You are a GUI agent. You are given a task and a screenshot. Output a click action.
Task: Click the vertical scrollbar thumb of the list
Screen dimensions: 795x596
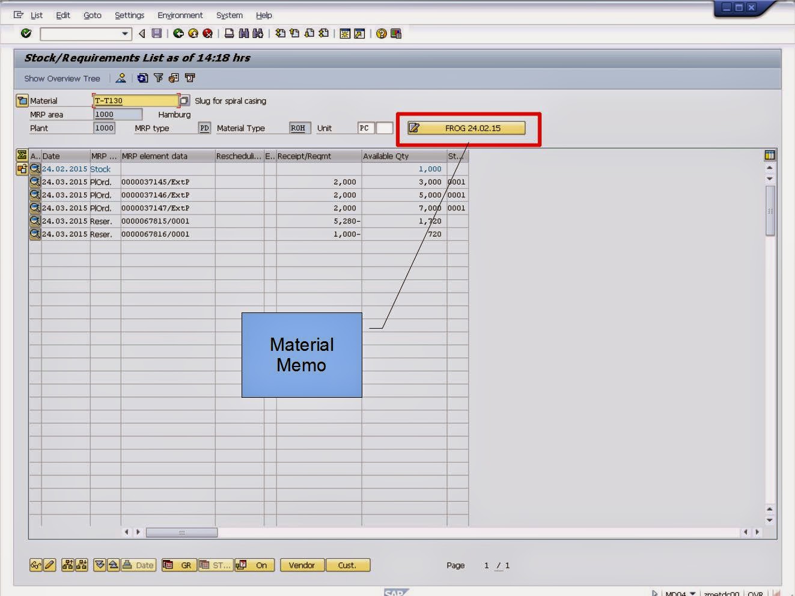click(x=770, y=211)
